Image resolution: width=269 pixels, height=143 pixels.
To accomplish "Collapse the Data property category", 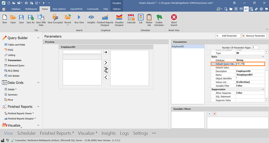I will 263,57.
